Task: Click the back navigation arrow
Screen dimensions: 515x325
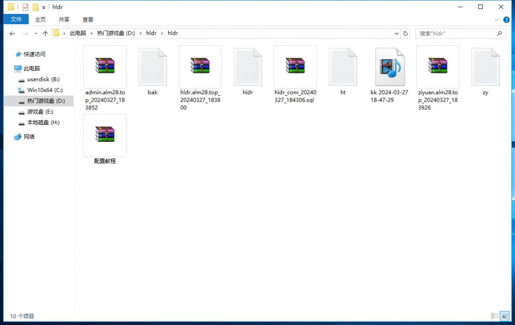Action: (13, 33)
